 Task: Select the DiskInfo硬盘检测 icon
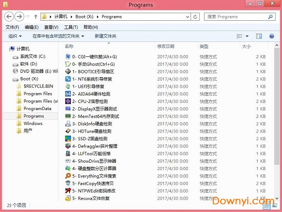click(68, 124)
